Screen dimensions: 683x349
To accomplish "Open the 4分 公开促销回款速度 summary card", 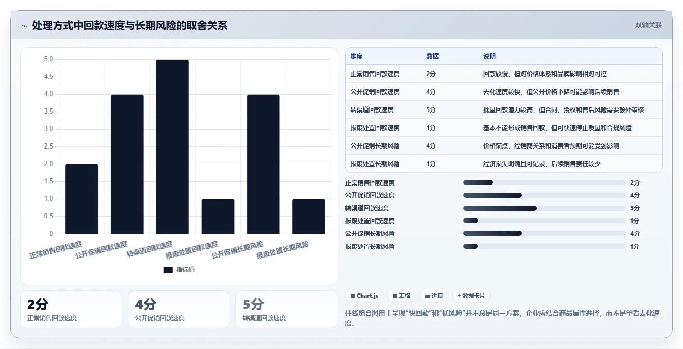I will [x=179, y=309].
